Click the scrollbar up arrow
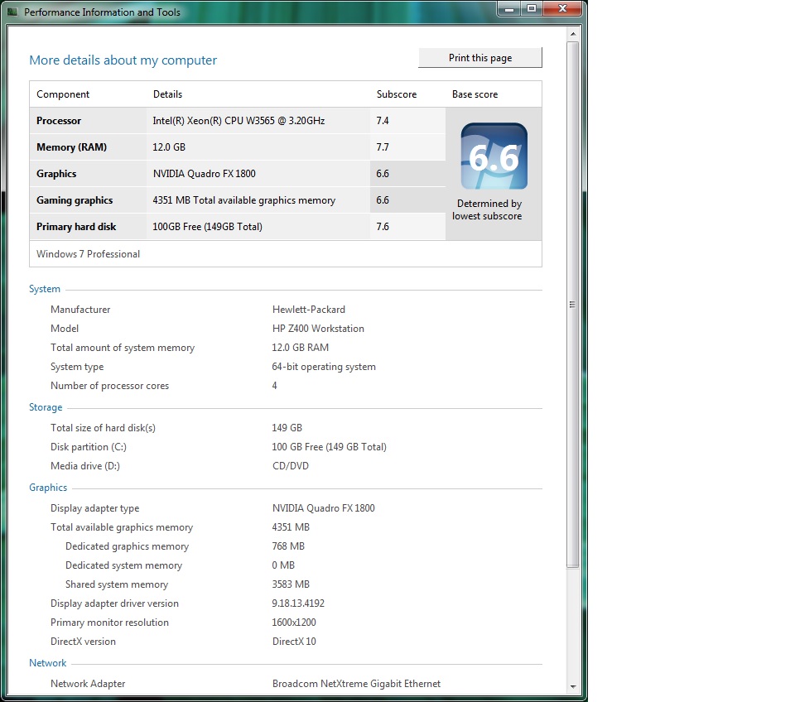The height and width of the screenshot is (702, 795). [x=572, y=34]
